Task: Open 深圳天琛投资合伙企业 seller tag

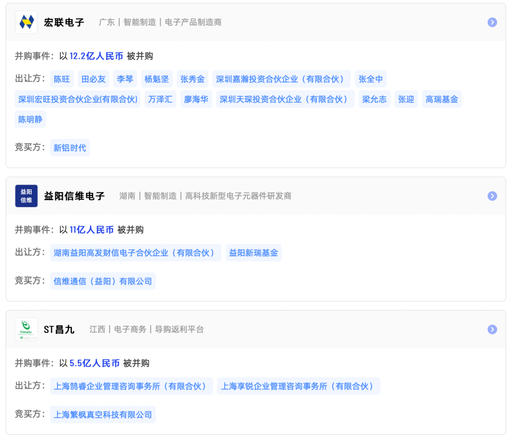Action: (285, 99)
